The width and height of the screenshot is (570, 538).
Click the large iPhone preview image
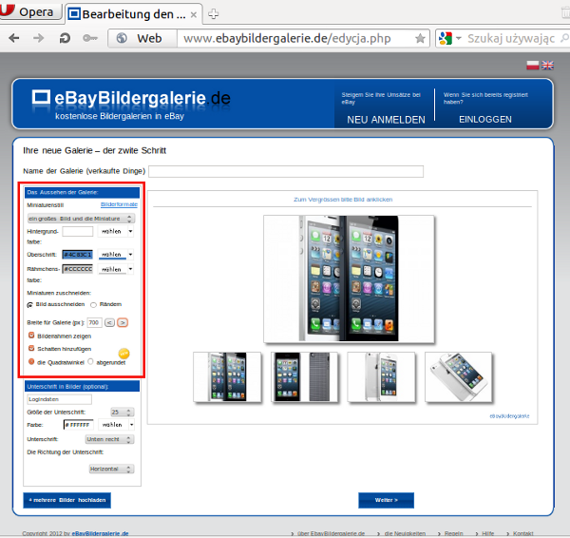click(x=349, y=279)
